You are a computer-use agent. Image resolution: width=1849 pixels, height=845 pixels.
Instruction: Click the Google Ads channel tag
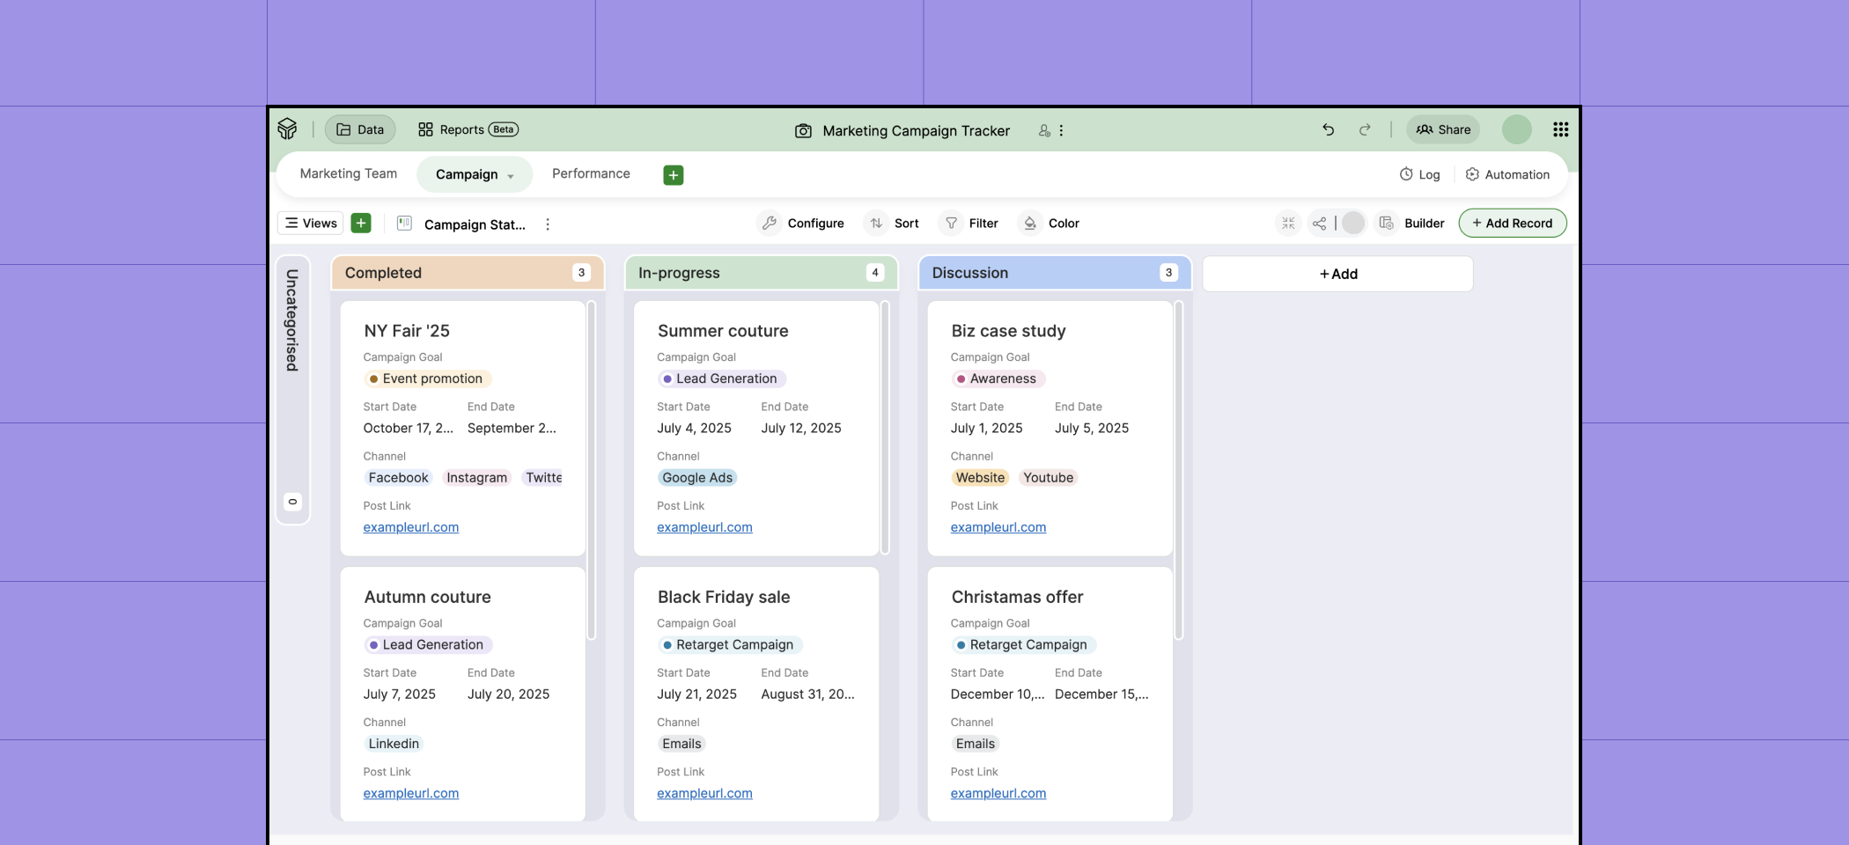coord(697,478)
